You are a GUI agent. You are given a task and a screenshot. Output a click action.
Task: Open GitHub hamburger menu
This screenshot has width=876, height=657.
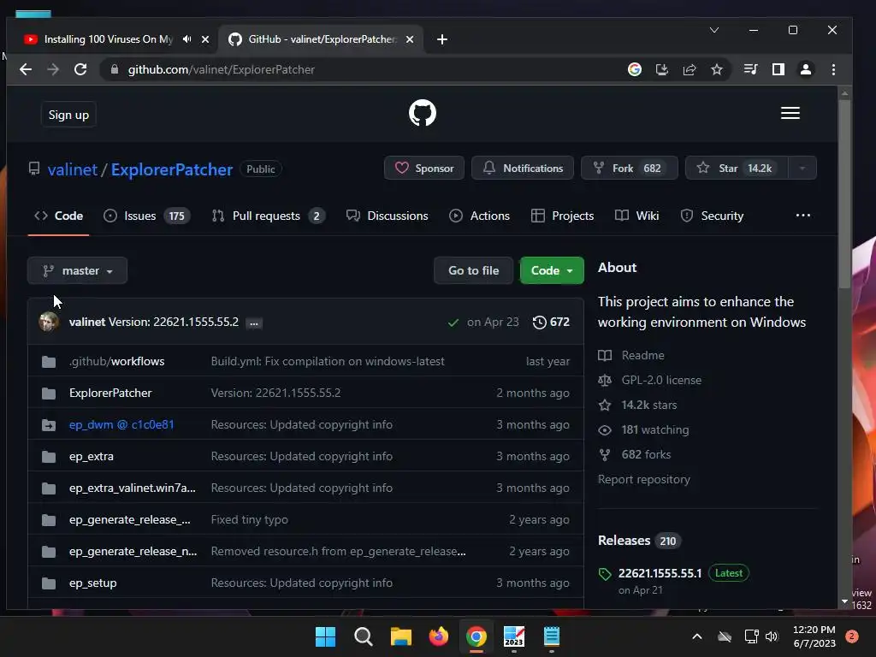pyautogui.click(x=790, y=113)
